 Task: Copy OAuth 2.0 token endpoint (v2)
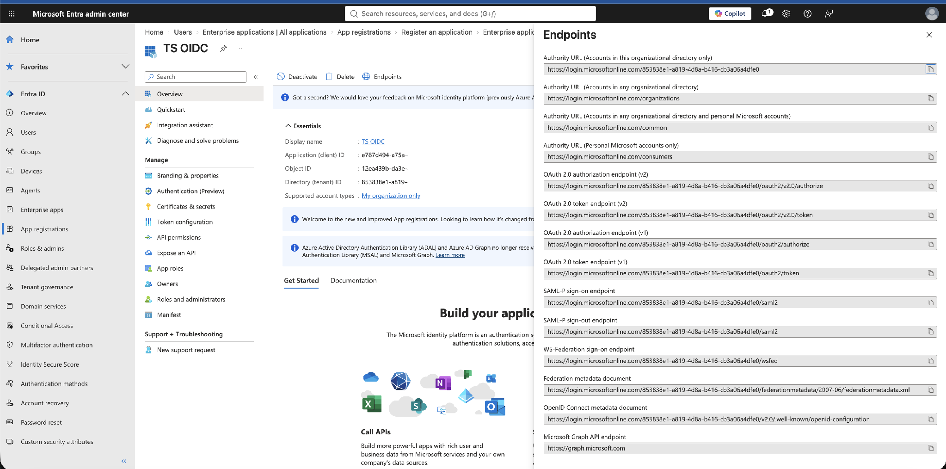point(931,215)
